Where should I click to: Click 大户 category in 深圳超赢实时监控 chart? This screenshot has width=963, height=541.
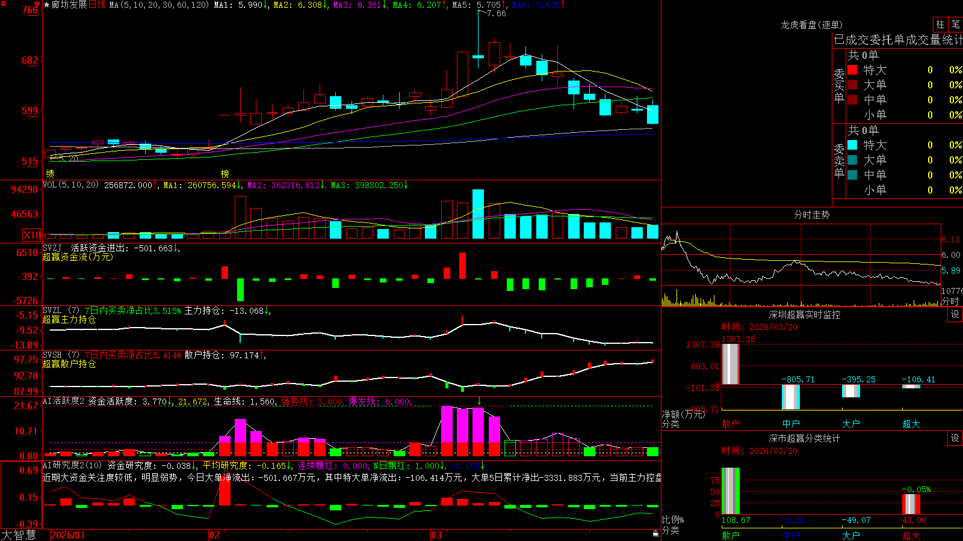tap(851, 424)
